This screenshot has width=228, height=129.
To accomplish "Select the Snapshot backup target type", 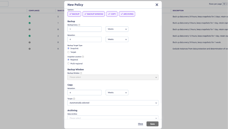I will 69,48.
